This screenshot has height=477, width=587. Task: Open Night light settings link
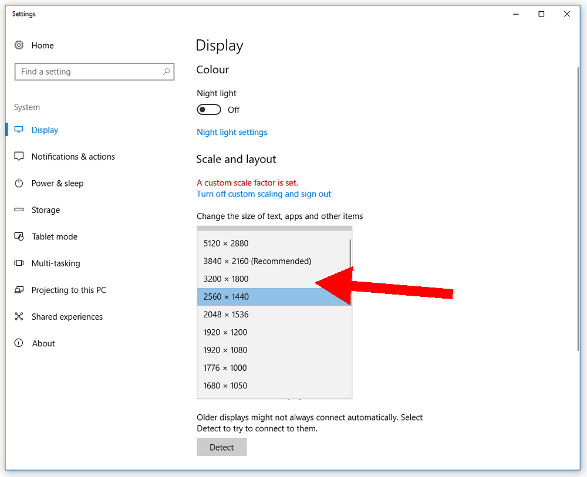pos(232,132)
